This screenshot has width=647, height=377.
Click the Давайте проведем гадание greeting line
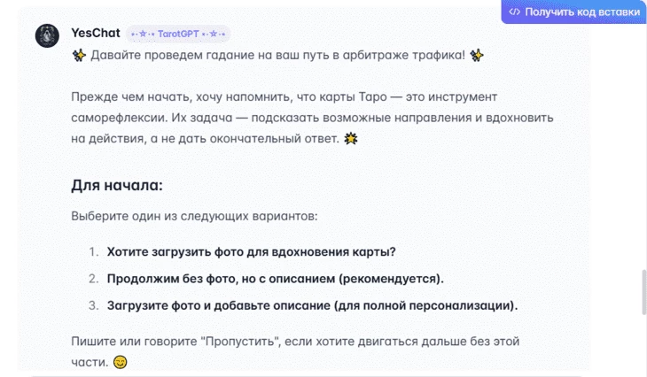click(x=277, y=55)
